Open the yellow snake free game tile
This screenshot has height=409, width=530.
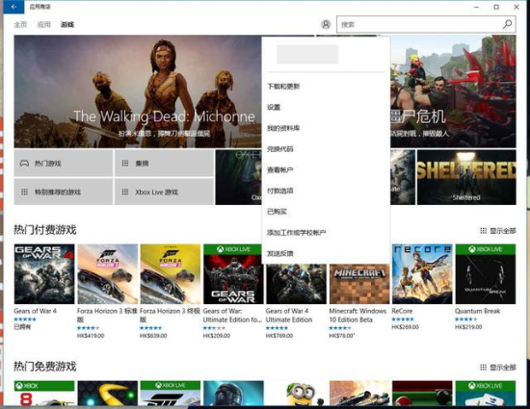click(x=108, y=394)
